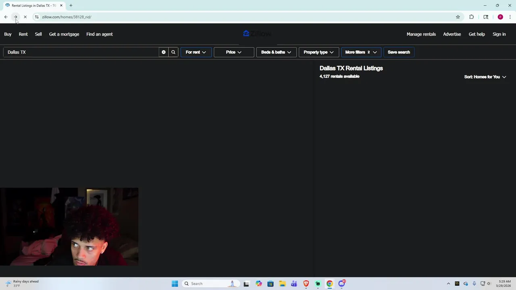Open the weather widget on the taskbar

coord(22,284)
